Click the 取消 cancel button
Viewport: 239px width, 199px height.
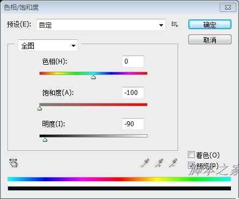(210, 39)
